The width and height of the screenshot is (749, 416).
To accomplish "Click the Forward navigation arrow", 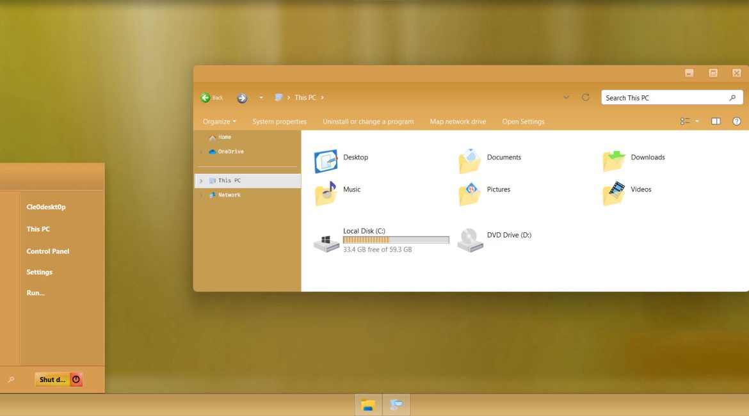I will click(x=242, y=98).
